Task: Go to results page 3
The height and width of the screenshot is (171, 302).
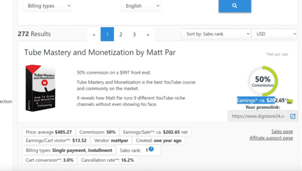Action: (134, 34)
